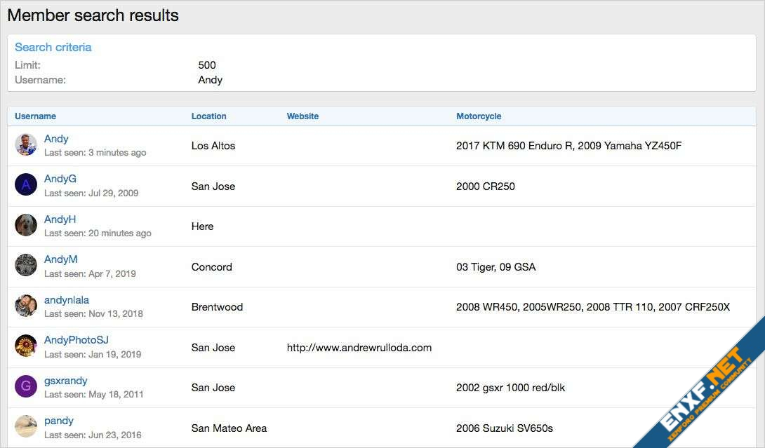This screenshot has width=765, height=448.
Task: Click the pandy username link
Action: click(59, 421)
